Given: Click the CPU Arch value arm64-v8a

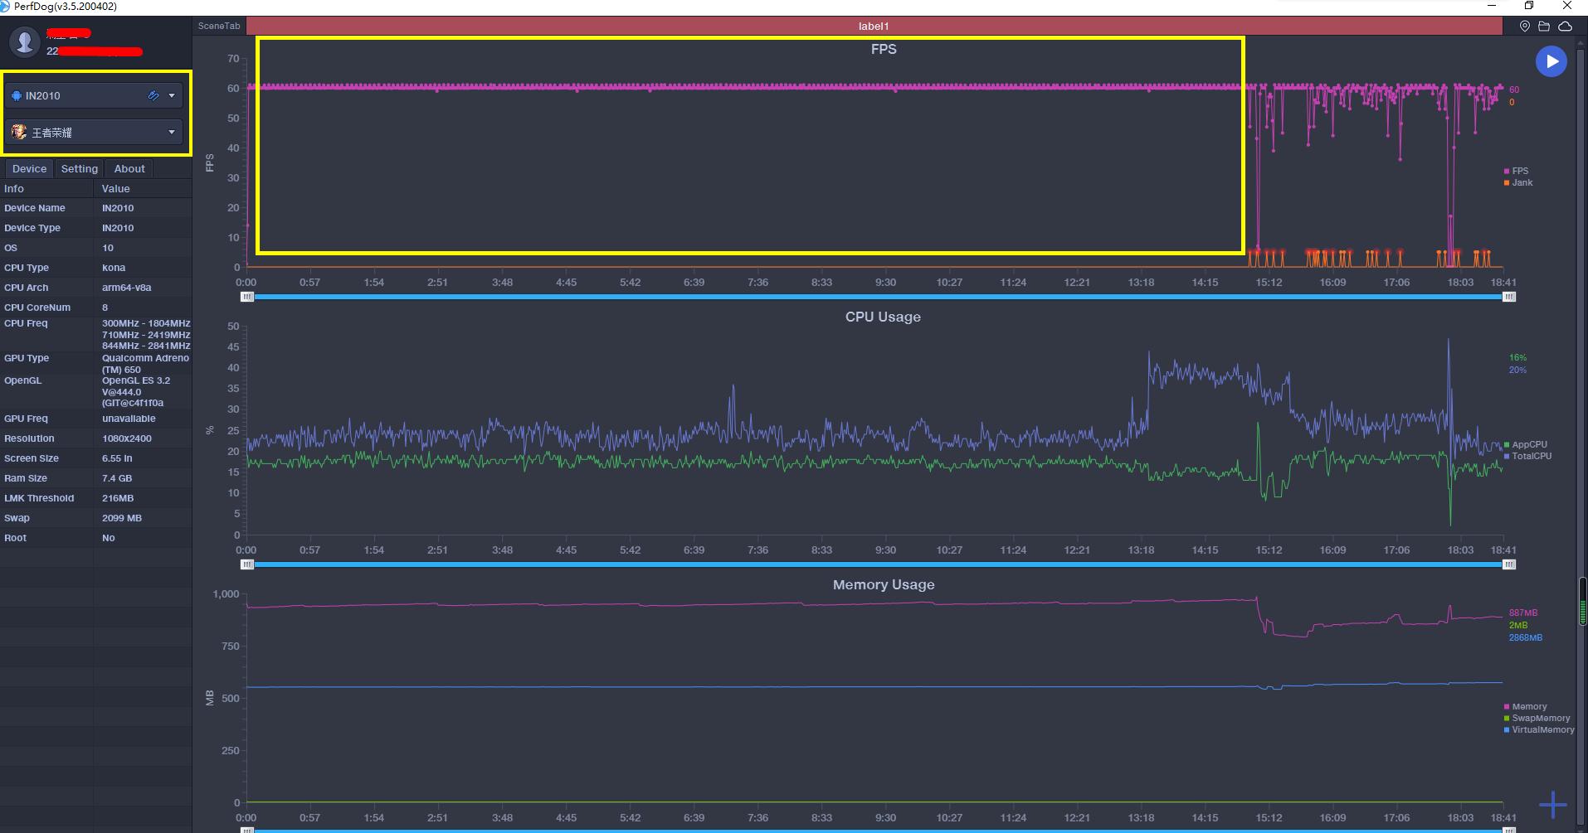Looking at the screenshot, I should point(127,288).
